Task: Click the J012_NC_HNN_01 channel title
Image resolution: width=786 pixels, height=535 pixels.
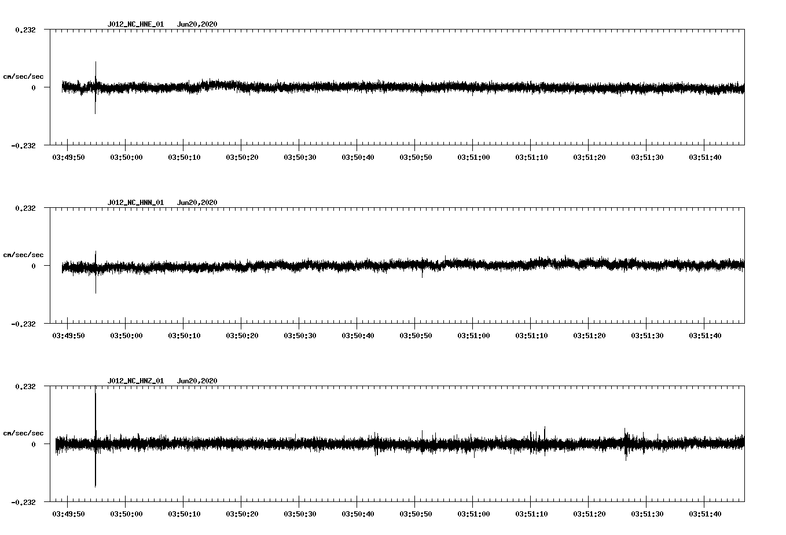Action: 135,203
